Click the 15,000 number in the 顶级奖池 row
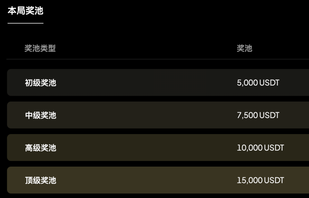Image resolution: width=309 pixels, height=198 pixels. click(250, 180)
